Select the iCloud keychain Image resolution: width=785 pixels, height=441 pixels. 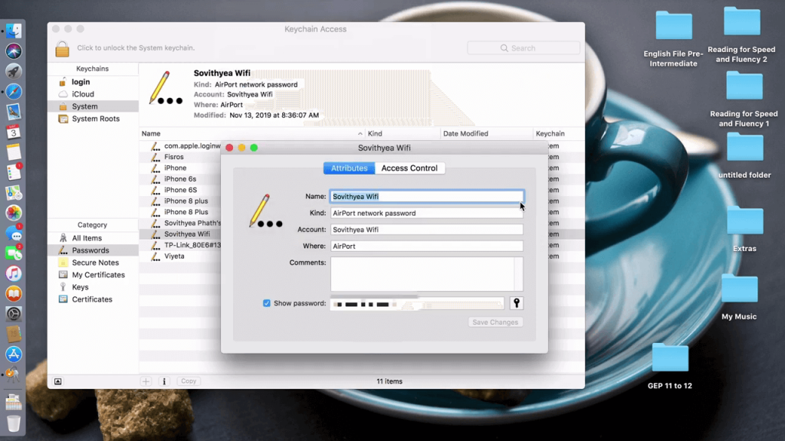tap(93, 94)
